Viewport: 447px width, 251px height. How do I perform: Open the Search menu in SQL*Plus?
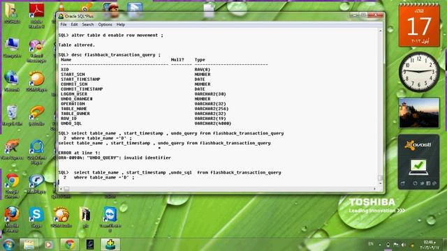[x=88, y=25]
